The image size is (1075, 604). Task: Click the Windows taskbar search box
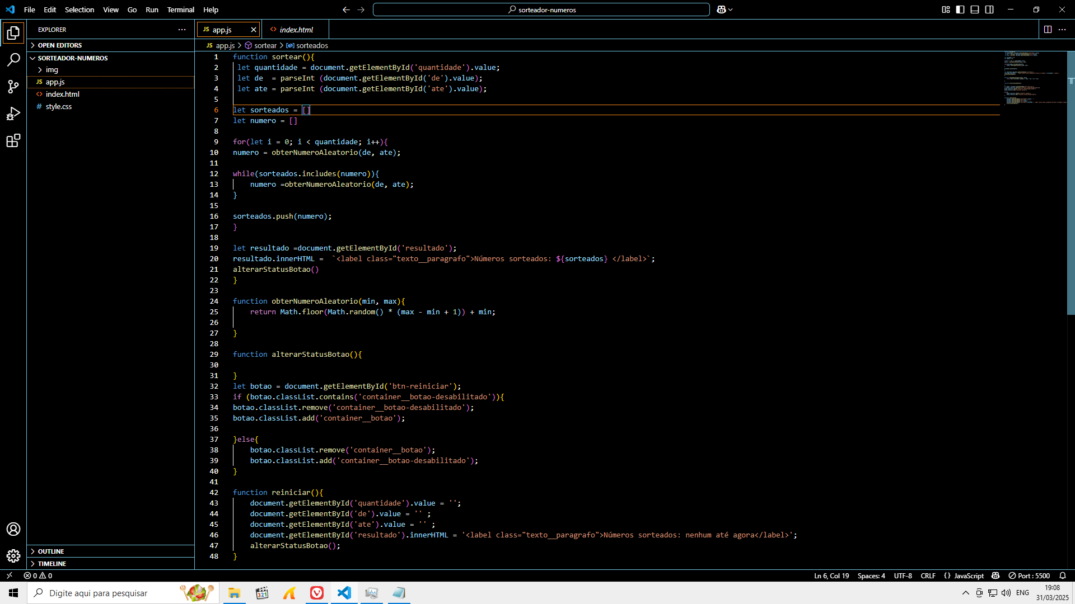click(x=123, y=593)
